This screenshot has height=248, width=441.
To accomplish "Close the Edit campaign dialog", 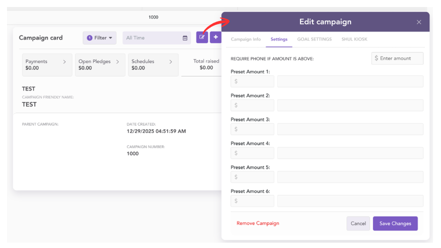I will tap(419, 22).
